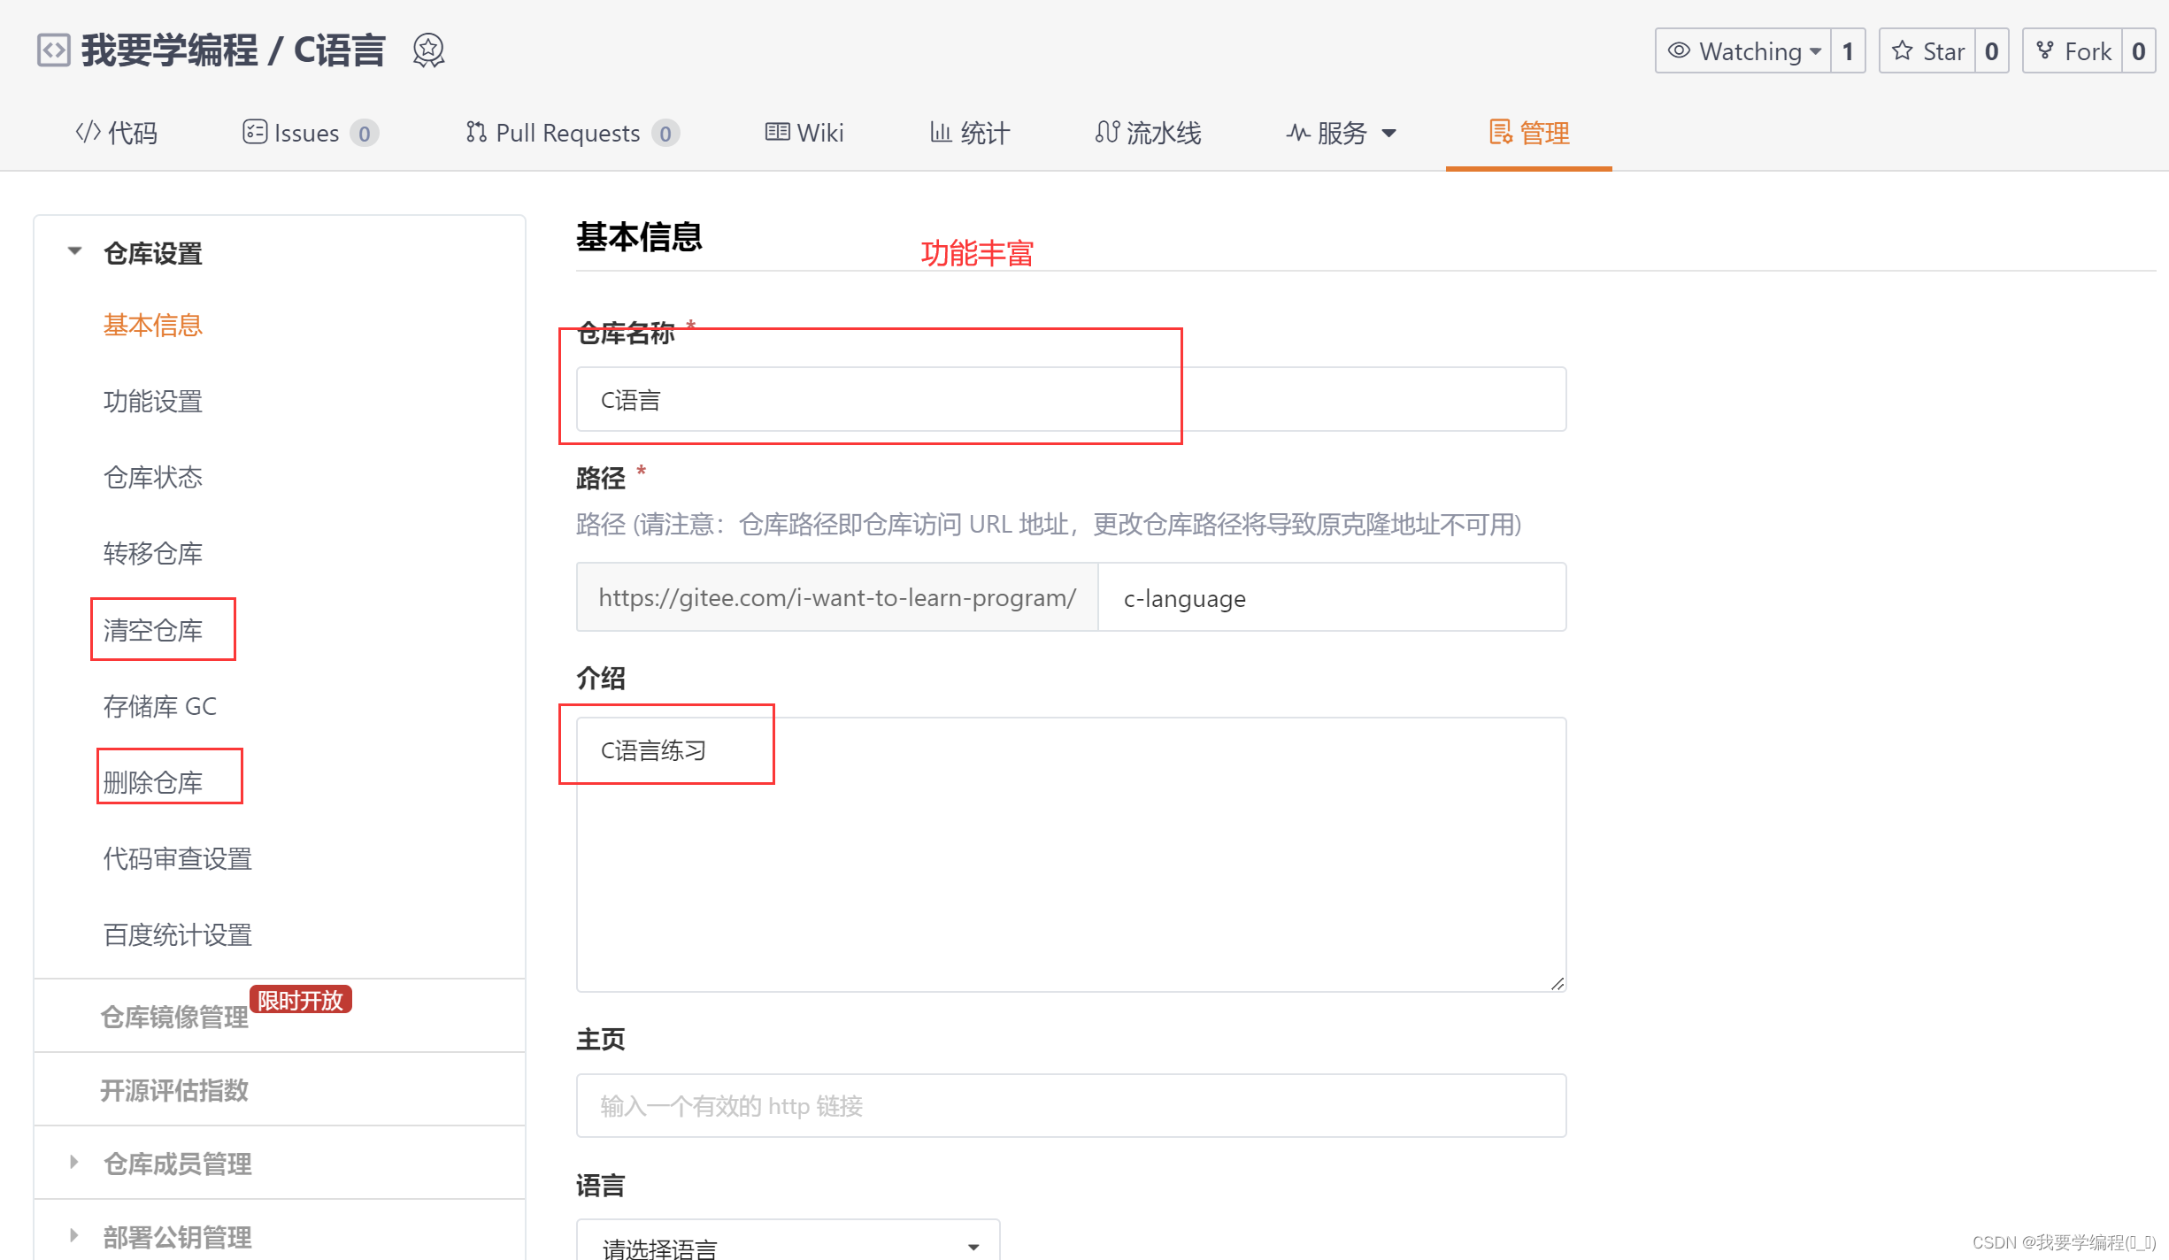2169x1260 pixels.
Task: Expand the 部署公钥管理 section arrow
Action: pyautogui.click(x=74, y=1235)
